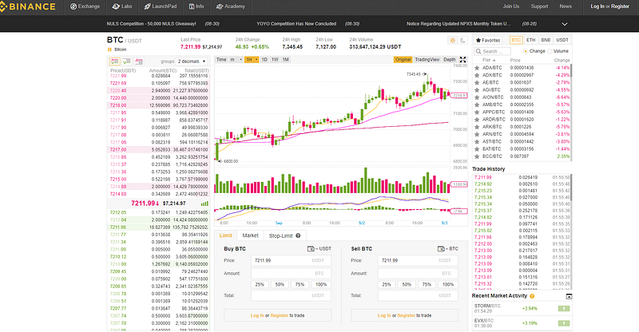This screenshot has height=332, width=639.
Task: Select the ETH market tab
Action: (x=530, y=40)
